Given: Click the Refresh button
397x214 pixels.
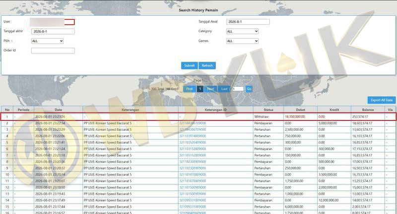Looking at the screenshot, I should [207, 65].
